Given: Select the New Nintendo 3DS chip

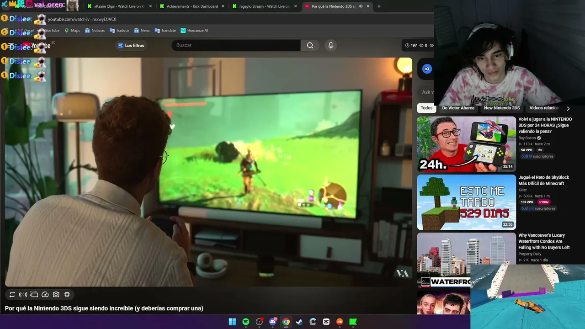Looking at the screenshot, I should pyautogui.click(x=502, y=108).
